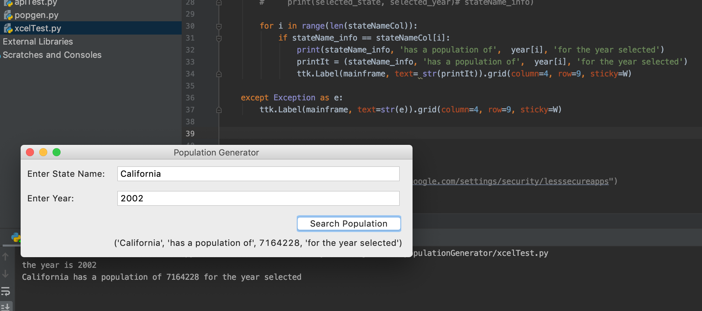Click the down arrow in the console toolbar
The width and height of the screenshot is (702, 311).
pos(5,274)
